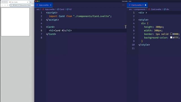Select 'components' in the right breadcrumb
181x102 pixels.
[x=140, y=9]
